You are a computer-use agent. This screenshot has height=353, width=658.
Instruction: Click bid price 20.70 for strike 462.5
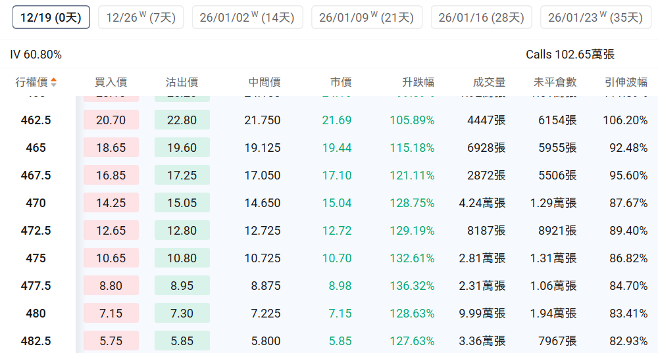point(111,120)
